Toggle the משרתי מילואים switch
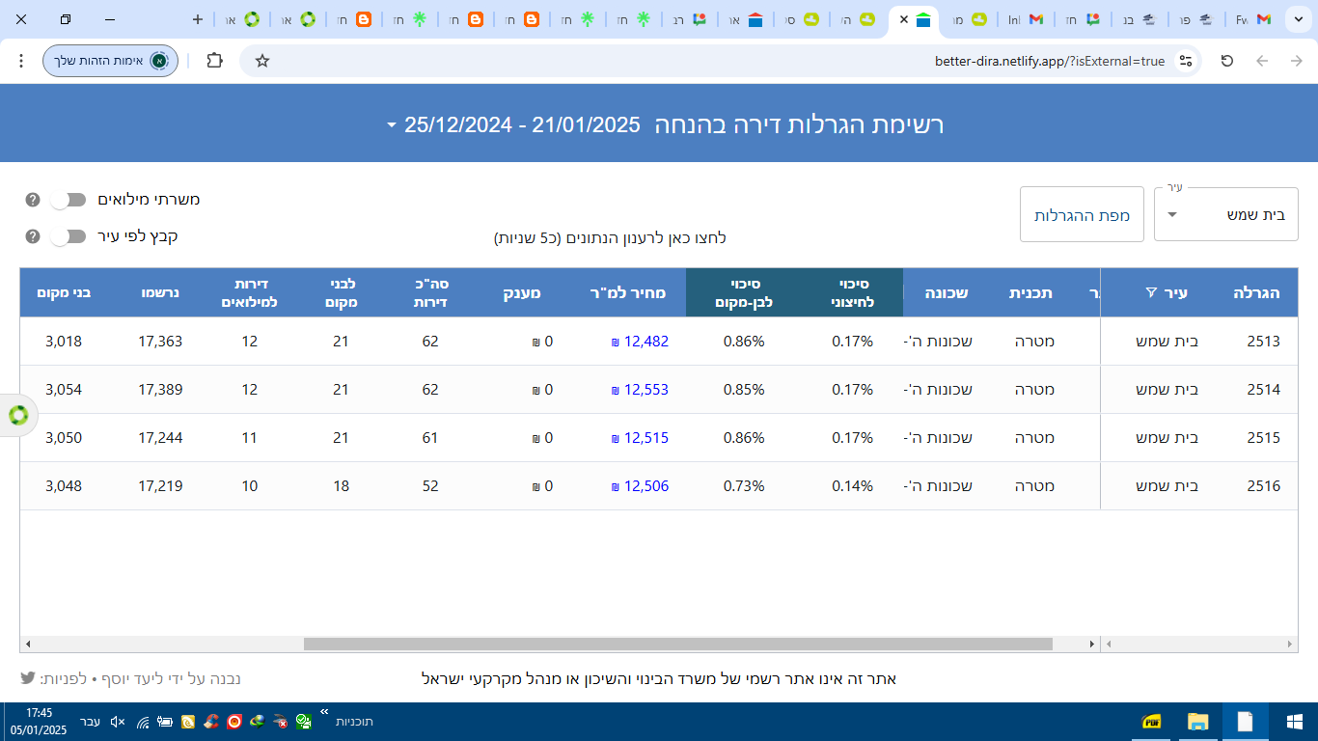This screenshot has height=741, width=1318. [x=68, y=200]
